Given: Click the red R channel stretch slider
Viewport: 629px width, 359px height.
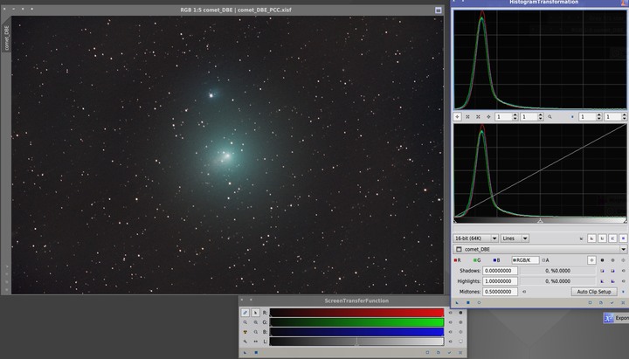Looking at the screenshot, I should pos(356,312).
